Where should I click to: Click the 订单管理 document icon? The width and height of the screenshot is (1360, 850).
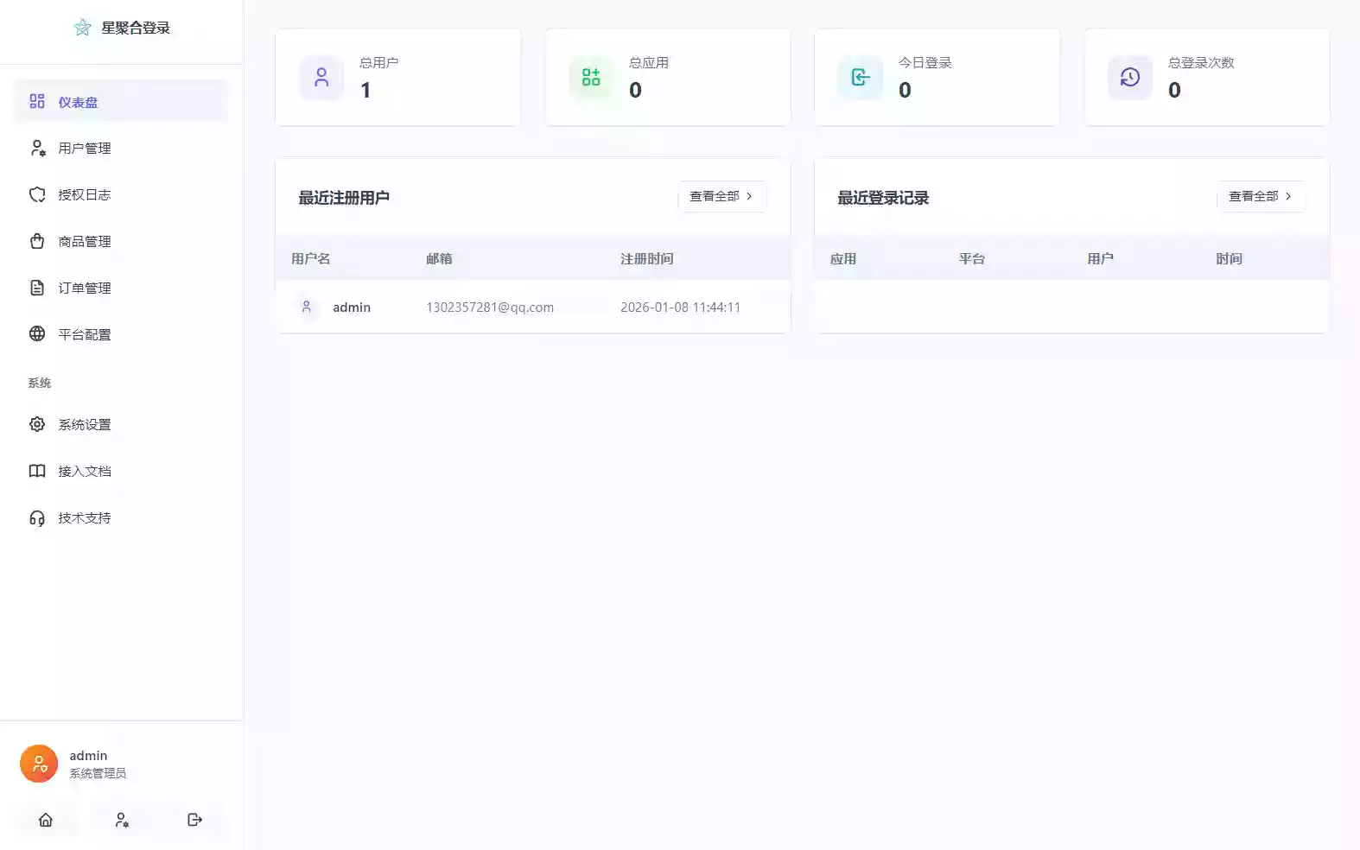point(37,288)
